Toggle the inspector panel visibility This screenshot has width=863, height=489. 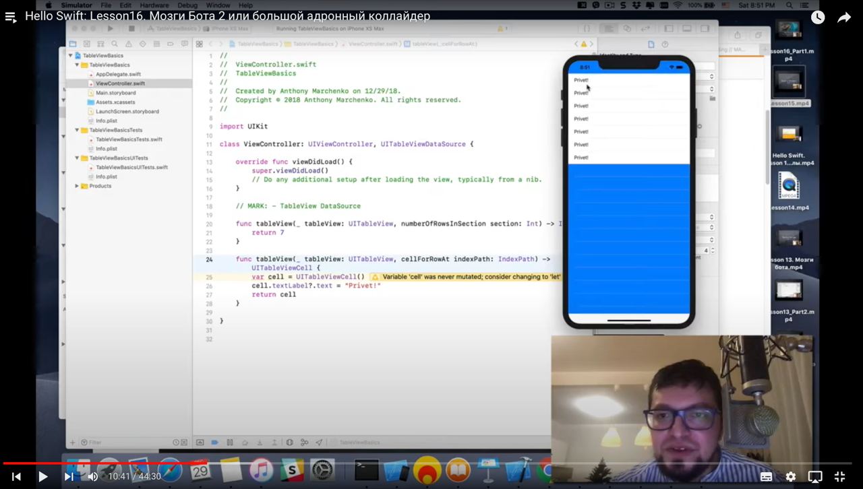point(705,29)
